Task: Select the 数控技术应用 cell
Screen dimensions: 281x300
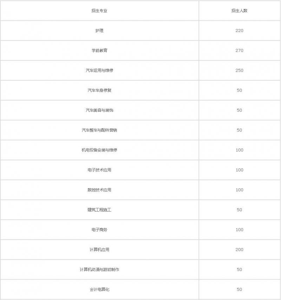Action: [x=99, y=190]
